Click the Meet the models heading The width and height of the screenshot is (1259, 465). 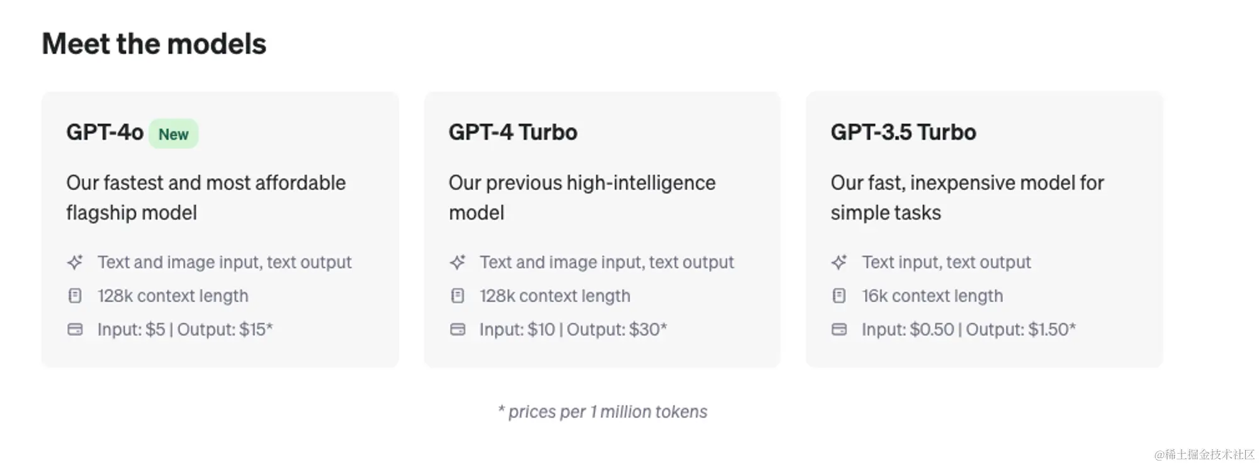(154, 44)
